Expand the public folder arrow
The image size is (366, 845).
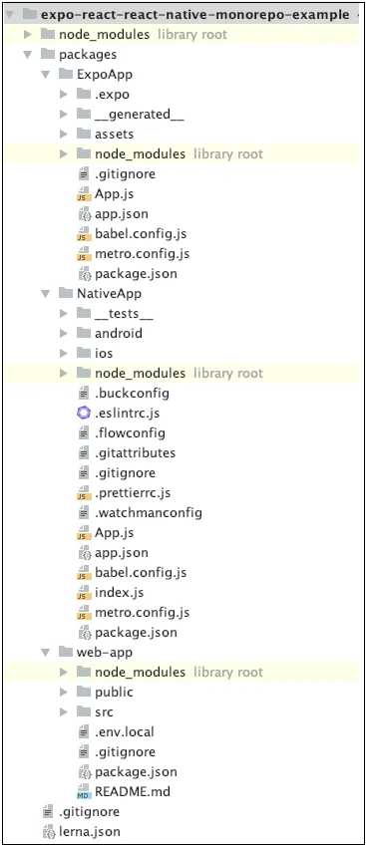click(64, 692)
